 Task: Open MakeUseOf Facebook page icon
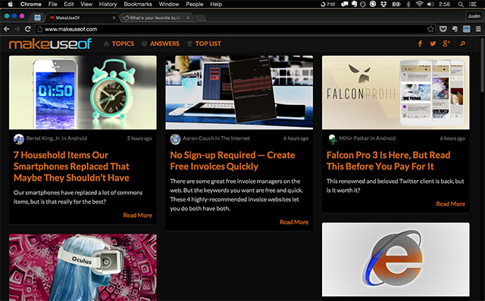click(x=420, y=44)
